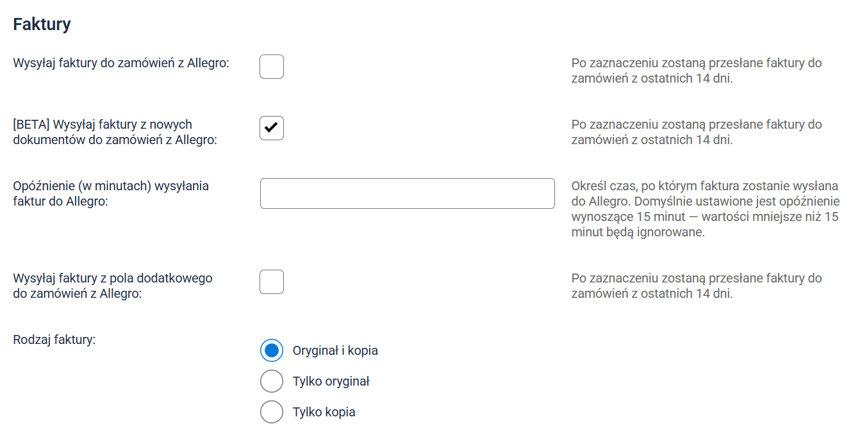Click the 'Opóźnienie (w minutach)' field label

tap(111, 193)
